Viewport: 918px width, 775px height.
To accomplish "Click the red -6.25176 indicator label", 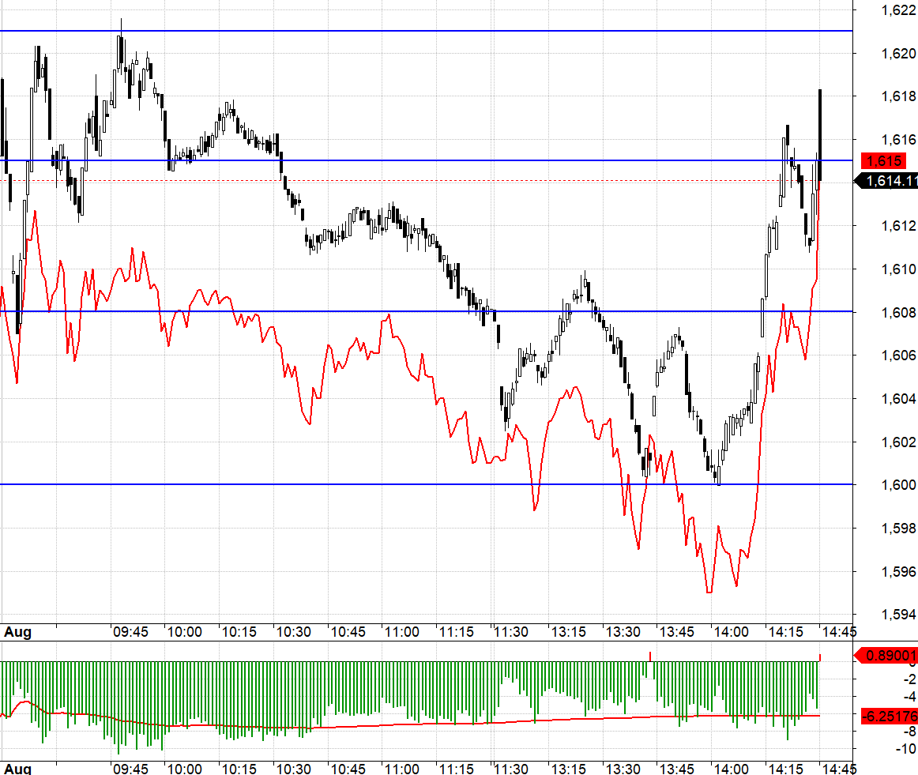I will [890, 716].
